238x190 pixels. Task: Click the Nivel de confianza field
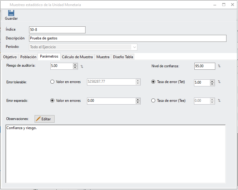click(205, 66)
